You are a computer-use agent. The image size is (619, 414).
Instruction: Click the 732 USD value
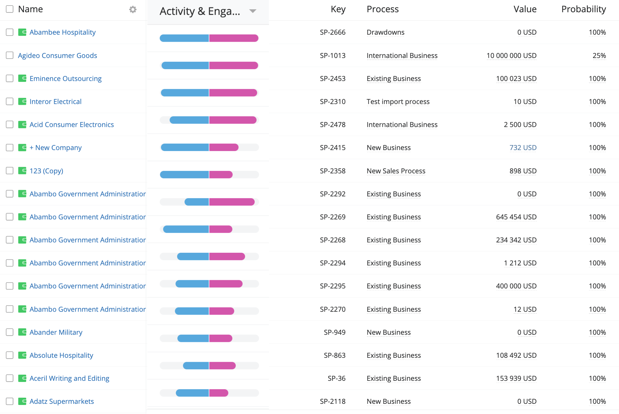tap(523, 148)
